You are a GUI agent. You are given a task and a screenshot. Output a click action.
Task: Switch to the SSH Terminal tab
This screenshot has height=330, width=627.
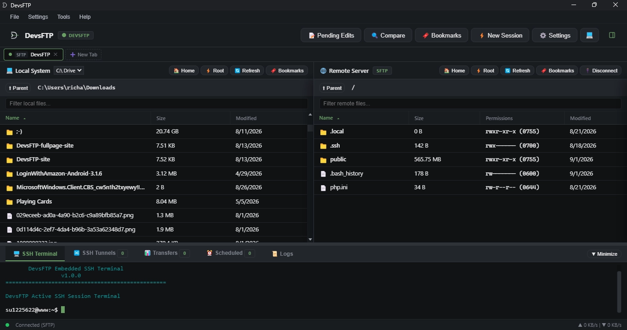(35, 253)
